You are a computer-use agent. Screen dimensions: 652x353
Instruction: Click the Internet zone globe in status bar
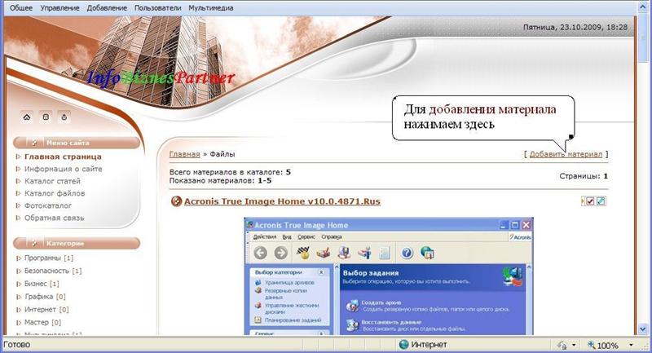click(403, 344)
